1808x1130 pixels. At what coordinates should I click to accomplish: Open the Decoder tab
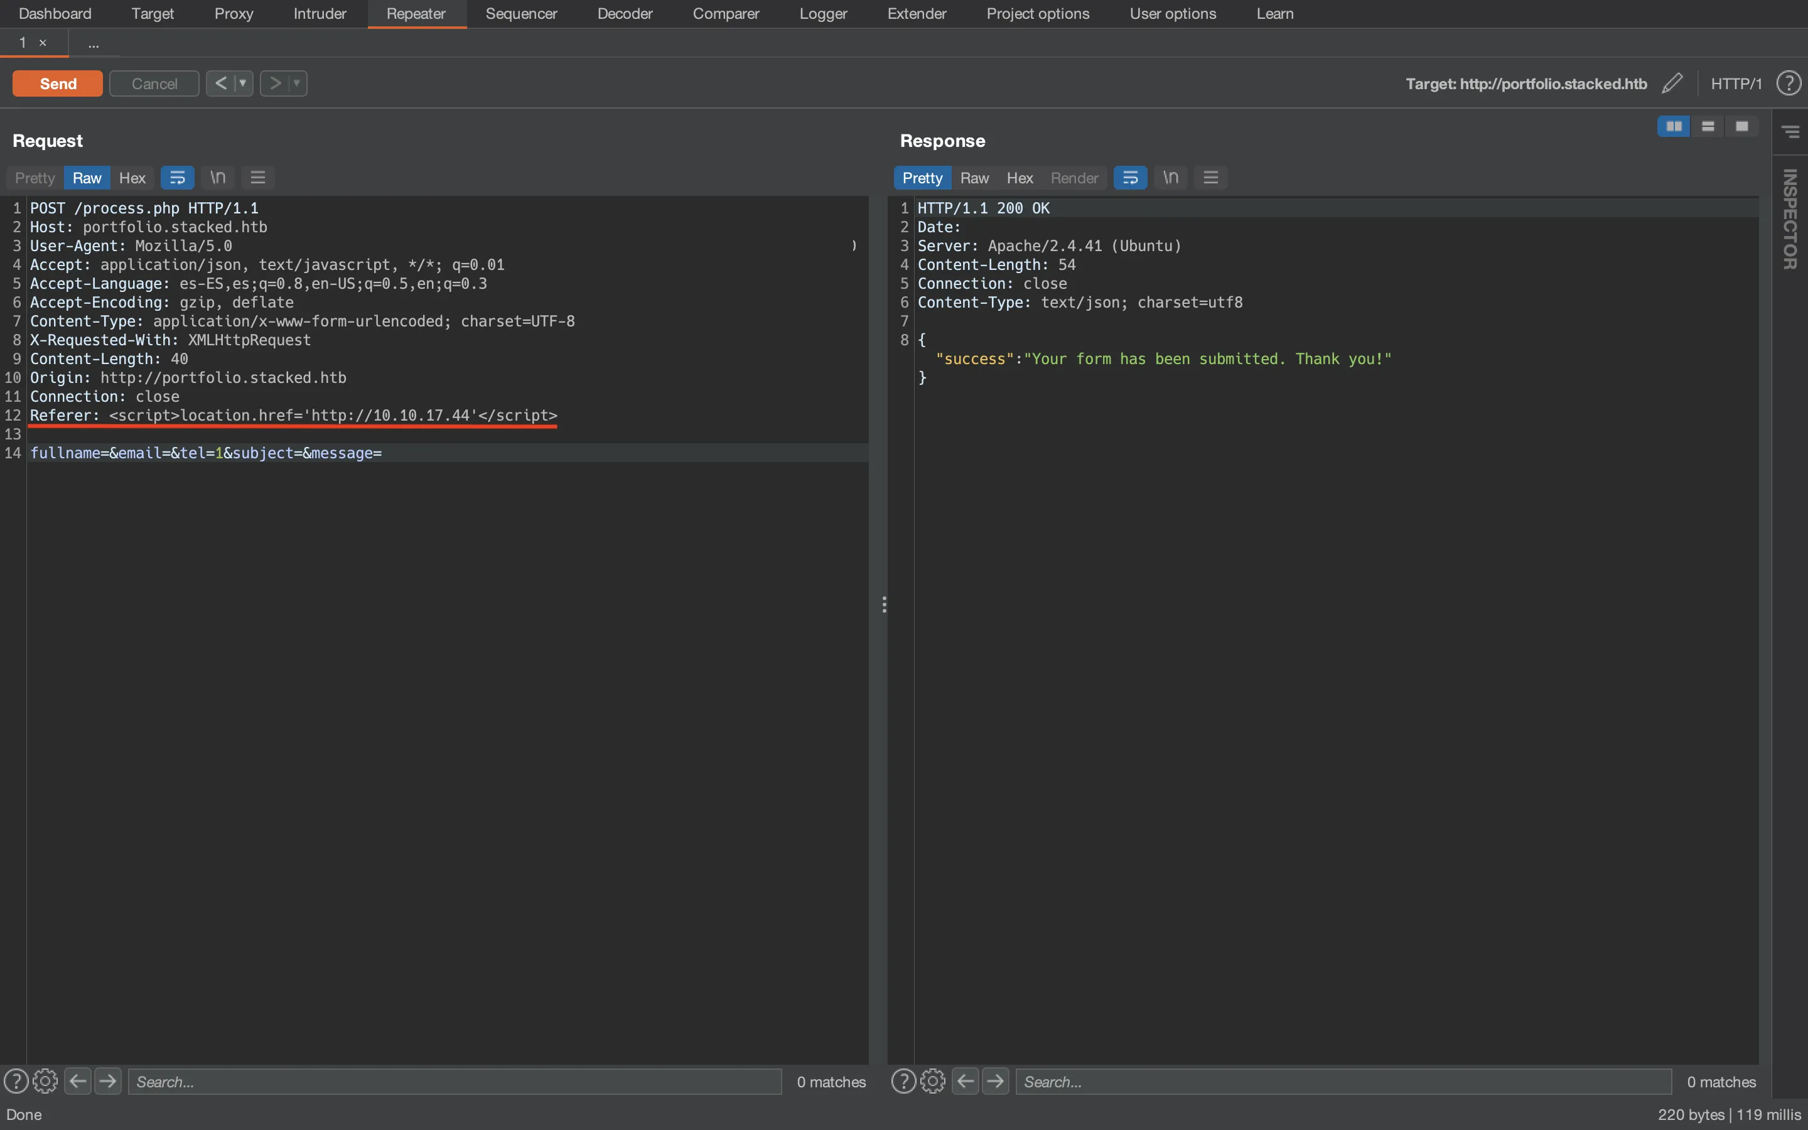(625, 13)
